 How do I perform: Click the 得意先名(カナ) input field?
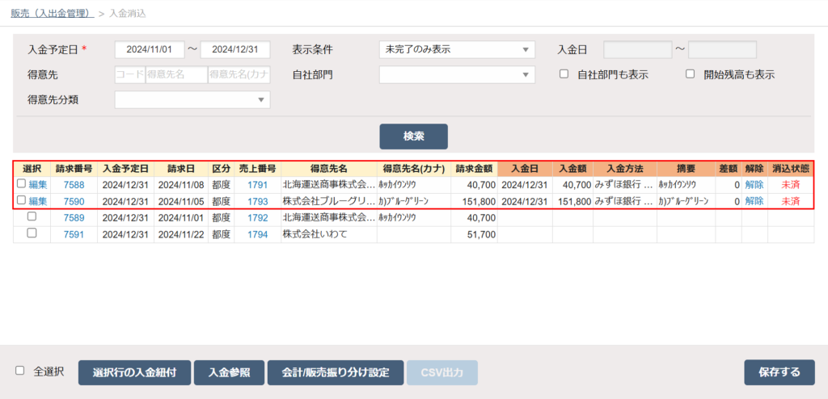click(239, 75)
